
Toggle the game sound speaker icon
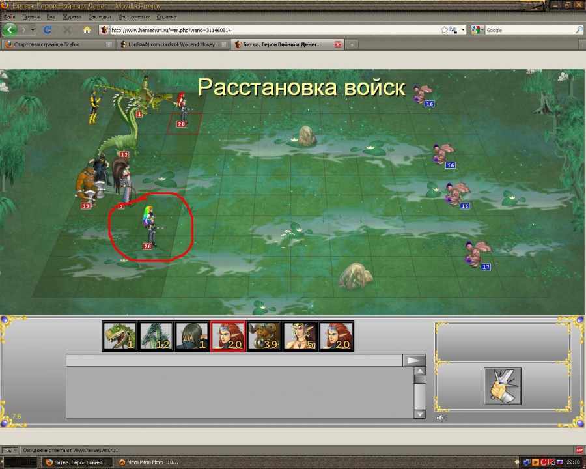[441, 418]
